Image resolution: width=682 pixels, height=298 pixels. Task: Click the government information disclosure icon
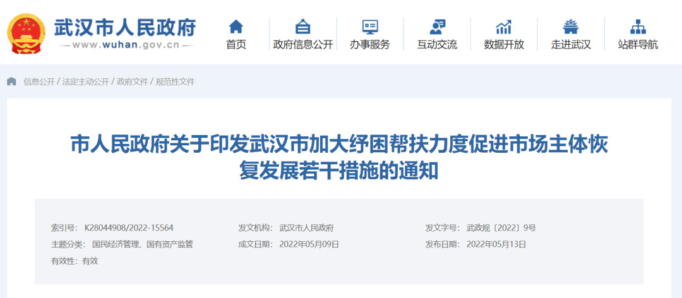pyautogui.click(x=302, y=27)
